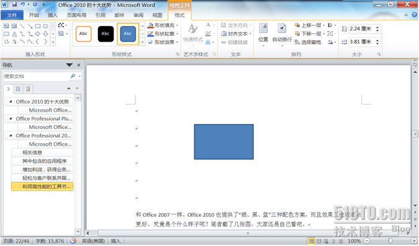Jump to 其中包含的应用程序 heading
Viewport: 419px width, 246px height.
click(42, 161)
